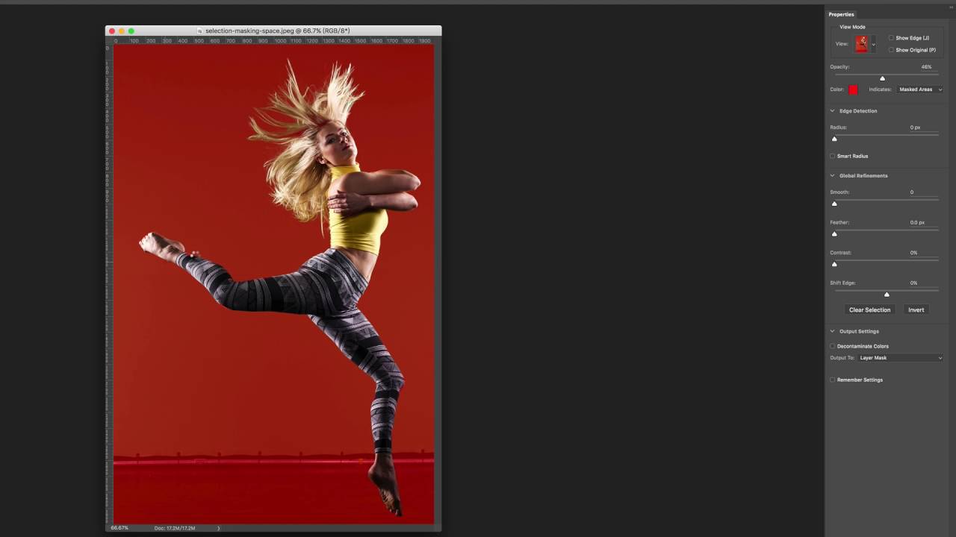Click the Opacity slider handle

[x=882, y=78]
